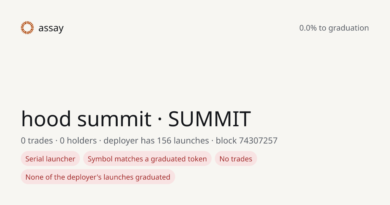The height and width of the screenshot is (205, 390).
Task: Click the block 74307257 reference
Action: click(247, 141)
